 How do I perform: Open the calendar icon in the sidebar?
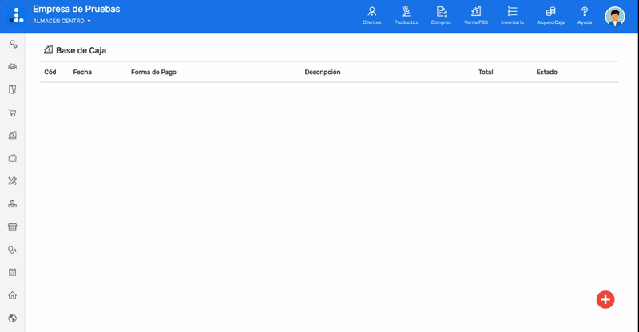(x=13, y=272)
